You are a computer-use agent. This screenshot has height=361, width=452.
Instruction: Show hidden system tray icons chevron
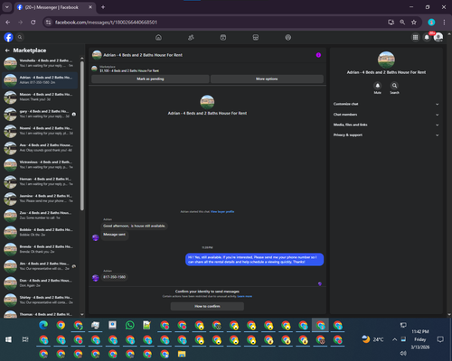click(394, 339)
